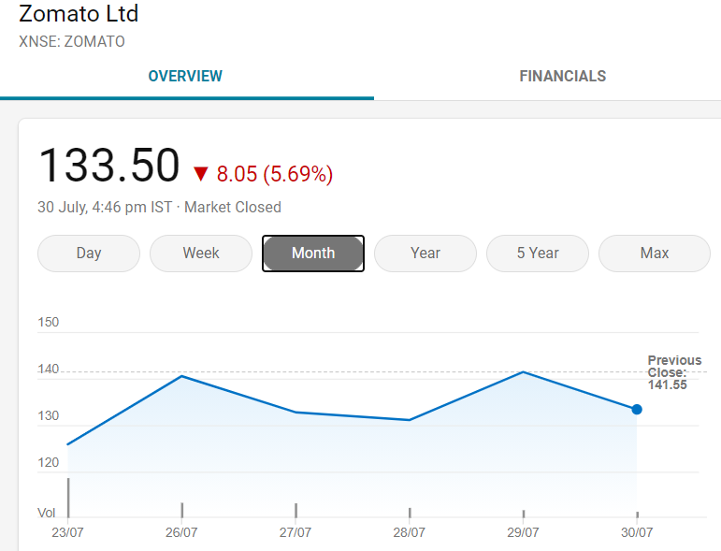Image resolution: width=721 pixels, height=551 pixels.
Task: Click the 133.50 price value
Action: 109,166
